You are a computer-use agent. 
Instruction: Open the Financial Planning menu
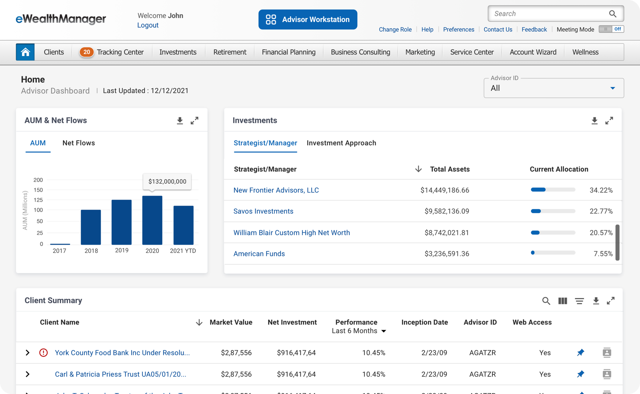click(289, 52)
